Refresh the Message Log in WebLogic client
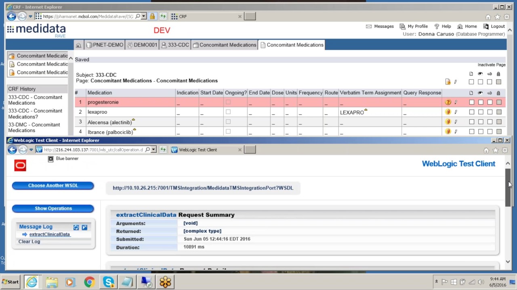 click(76, 227)
